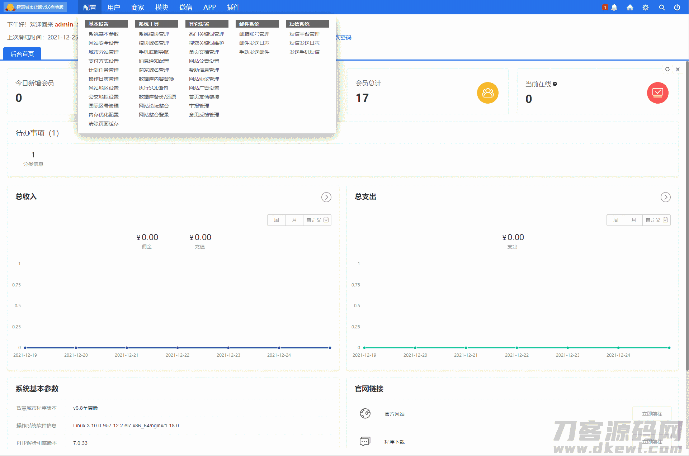689x456 pixels.
Task: Select 周 range in 总支出 chart
Action: point(616,220)
